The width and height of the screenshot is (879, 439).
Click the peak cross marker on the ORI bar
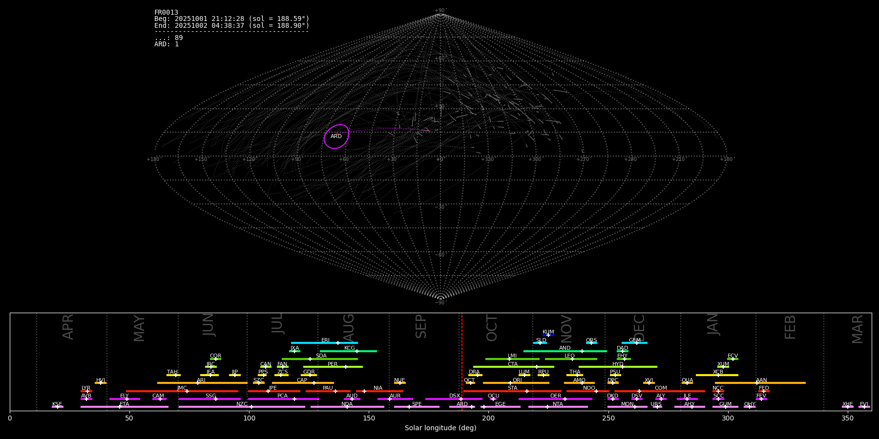(510, 383)
